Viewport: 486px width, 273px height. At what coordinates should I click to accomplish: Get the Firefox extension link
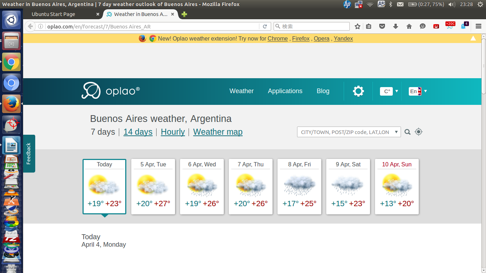click(301, 38)
